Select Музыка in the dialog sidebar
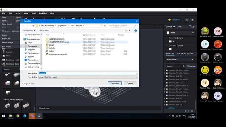226x127 pixels. pyautogui.click(x=31, y=56)
